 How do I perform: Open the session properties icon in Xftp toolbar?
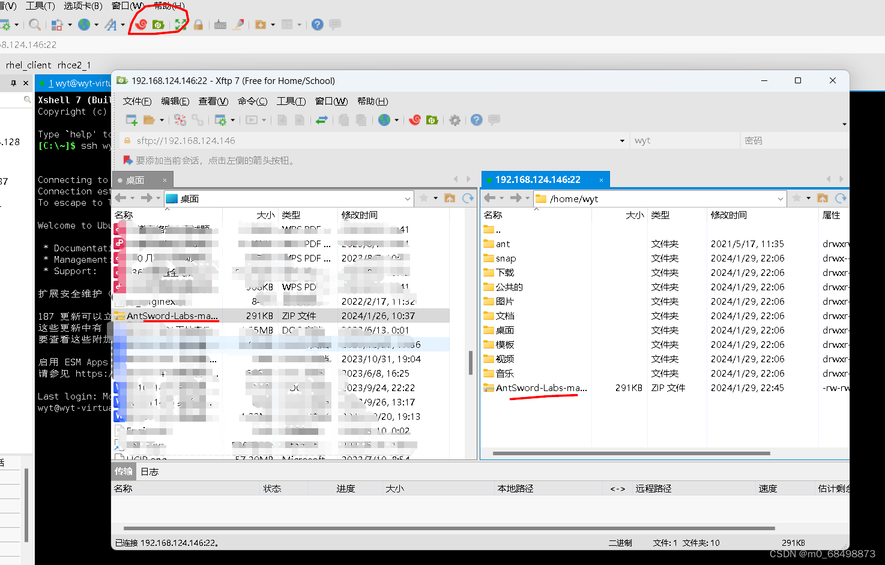pos(220,120)
